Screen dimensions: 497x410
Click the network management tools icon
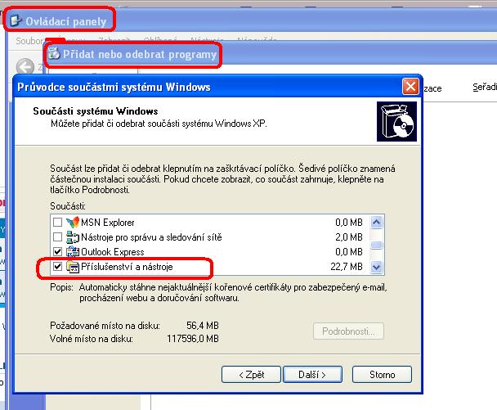(x=73, y=237)
